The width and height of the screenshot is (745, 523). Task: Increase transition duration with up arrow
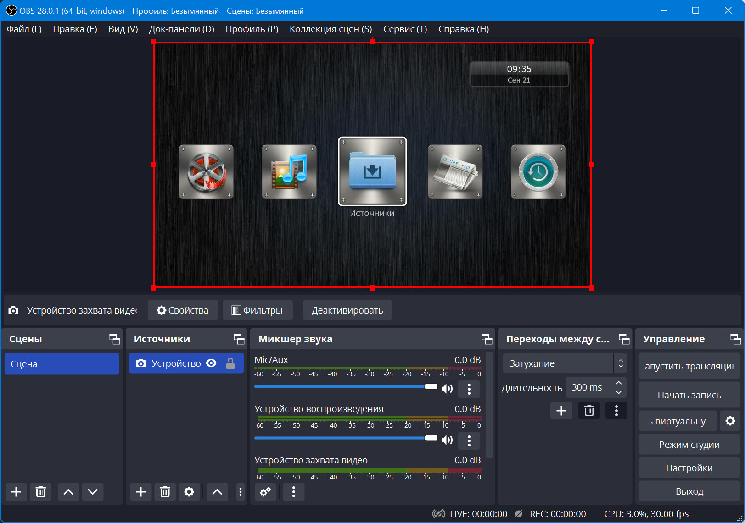tap(619, 383)
